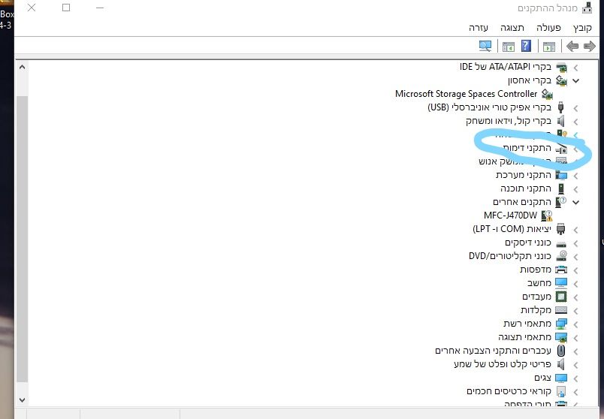Viewport: 604px width, 419px height.
Task: Click the mouse icon beside עכברים
Action: pos(560,351)
